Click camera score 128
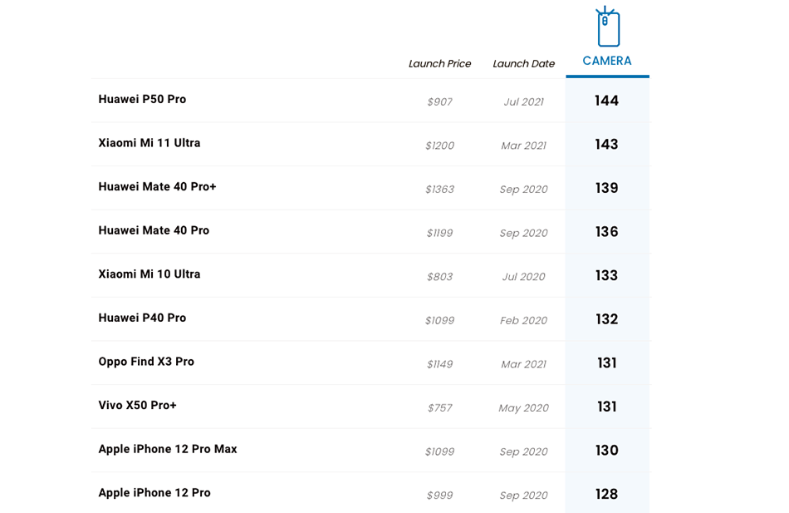 coord(606,495)
